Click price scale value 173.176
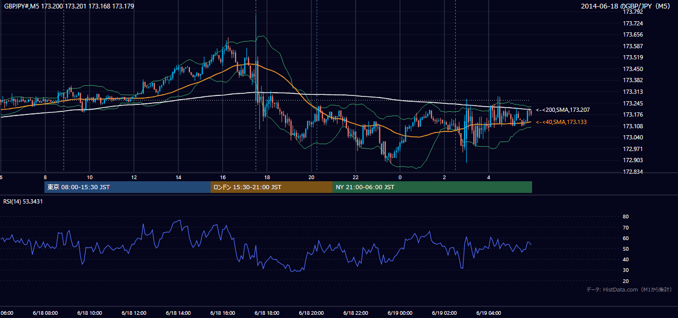The image size is (678, 318). pos(633,114)
